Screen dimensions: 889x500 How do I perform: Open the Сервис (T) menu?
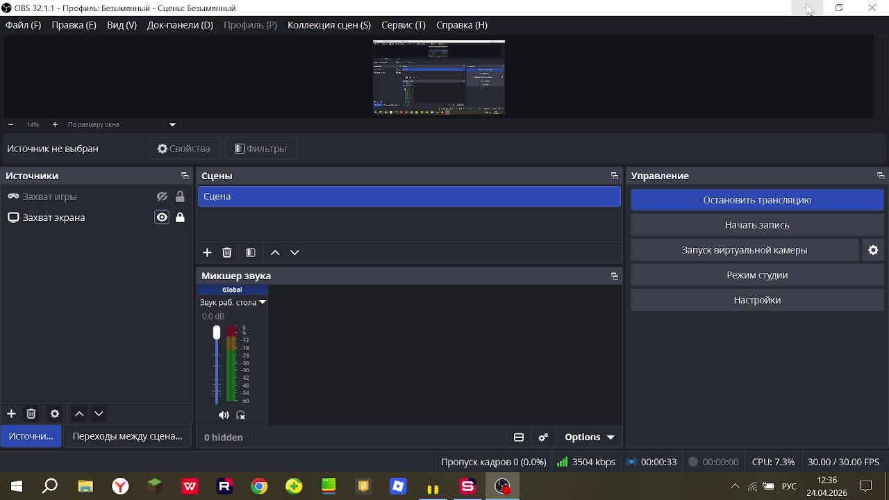pyautogui.click(x=404, y=25)
